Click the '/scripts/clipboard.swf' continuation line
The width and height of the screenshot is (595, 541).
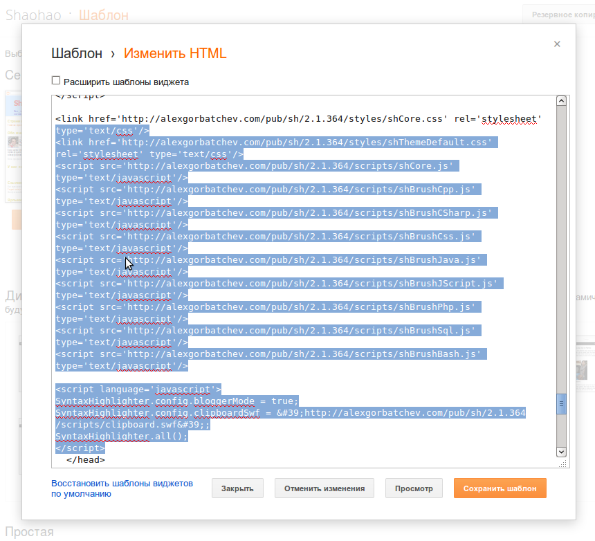pyautogui.click(x=132, y=425)
